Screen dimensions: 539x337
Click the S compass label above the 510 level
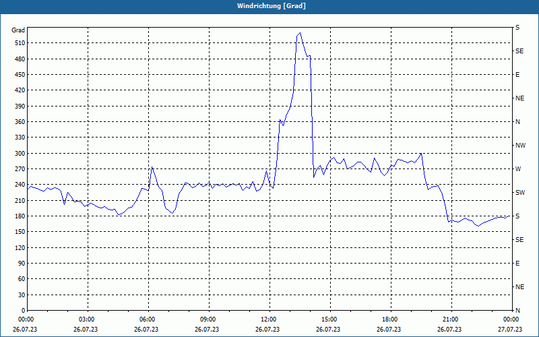(517, 28)
